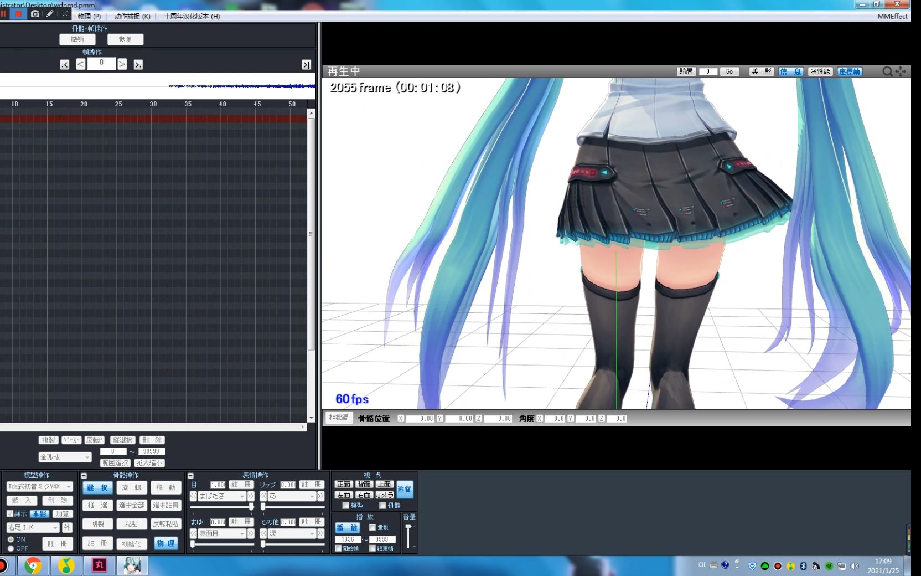Click the current frame number input field
Viewport: 921px width, 576px height.
pos(101,64)
